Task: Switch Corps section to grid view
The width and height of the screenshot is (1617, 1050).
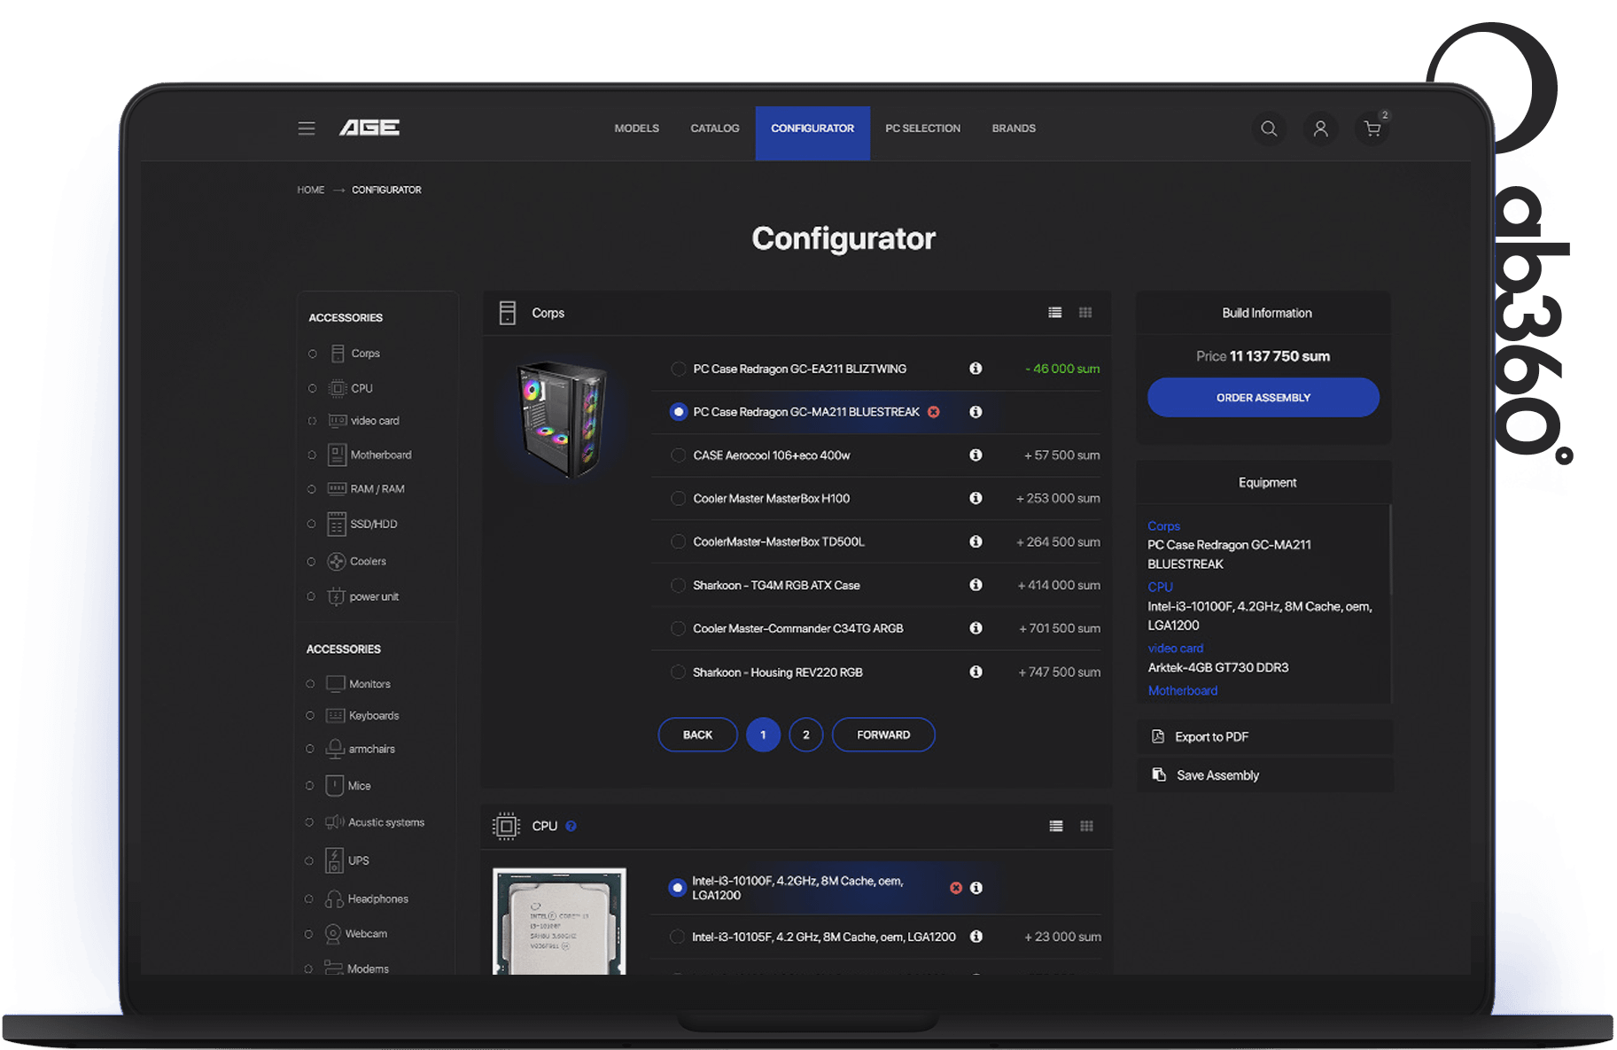Action: pyautogui.click(x=1085, y=313)
